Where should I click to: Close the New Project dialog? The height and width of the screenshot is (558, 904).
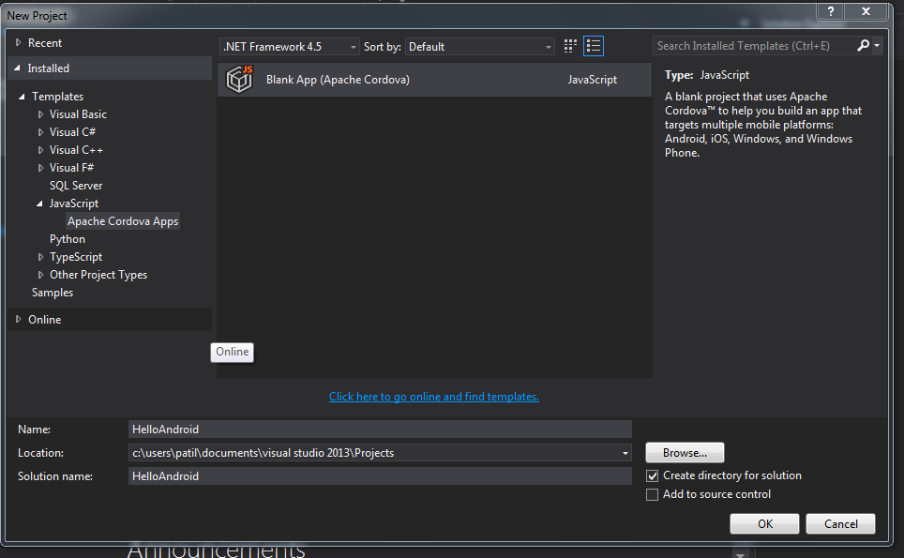[x=866, y=11]
